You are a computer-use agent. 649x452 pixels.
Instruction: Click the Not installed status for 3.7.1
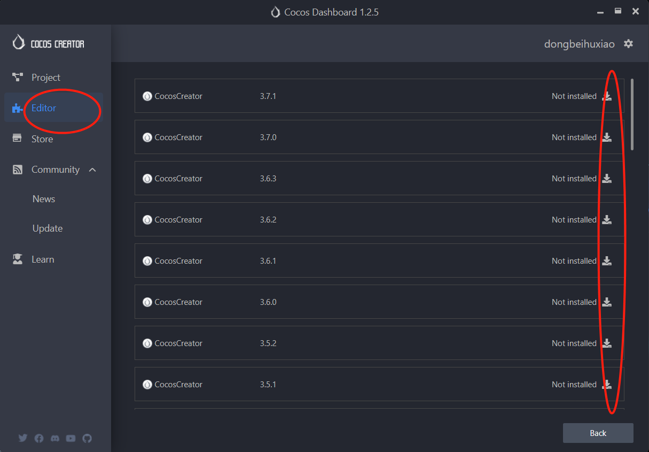(574, 96)
